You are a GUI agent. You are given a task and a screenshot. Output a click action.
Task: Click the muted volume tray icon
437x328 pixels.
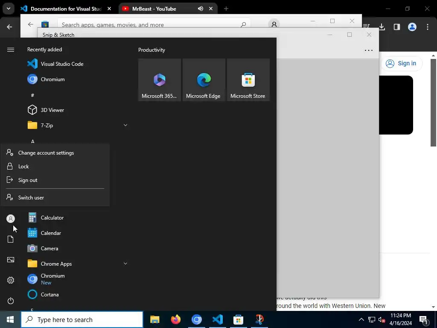click(382, 319)
